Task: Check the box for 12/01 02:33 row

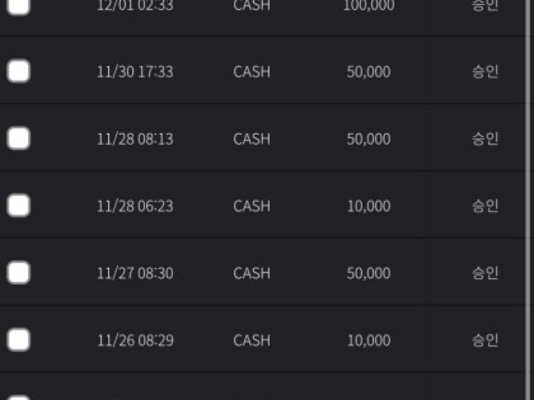Action: pos(19,6)
